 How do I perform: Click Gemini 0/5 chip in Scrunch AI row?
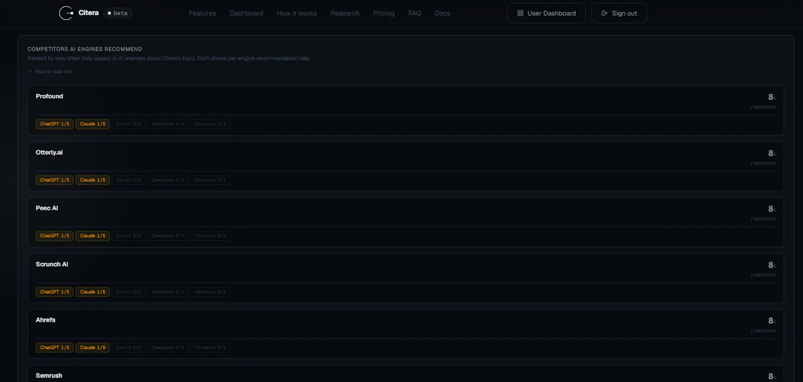128,292
